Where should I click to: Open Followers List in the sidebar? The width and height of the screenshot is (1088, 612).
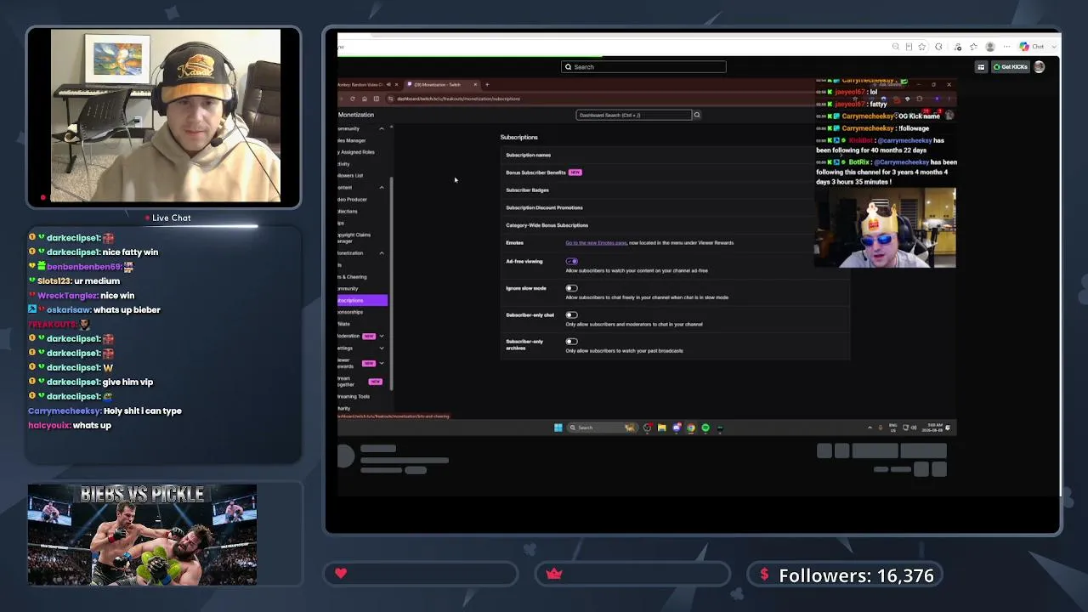[351, 176]
